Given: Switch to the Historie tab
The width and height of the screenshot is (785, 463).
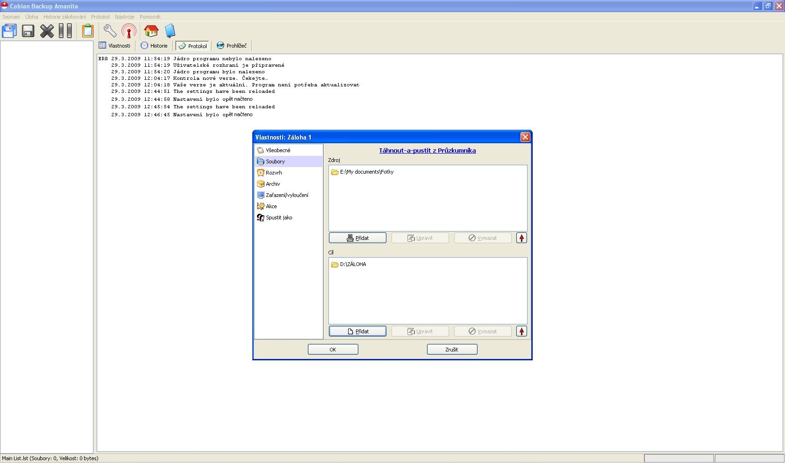Looking at the screenshot, I should coord(154,46).
